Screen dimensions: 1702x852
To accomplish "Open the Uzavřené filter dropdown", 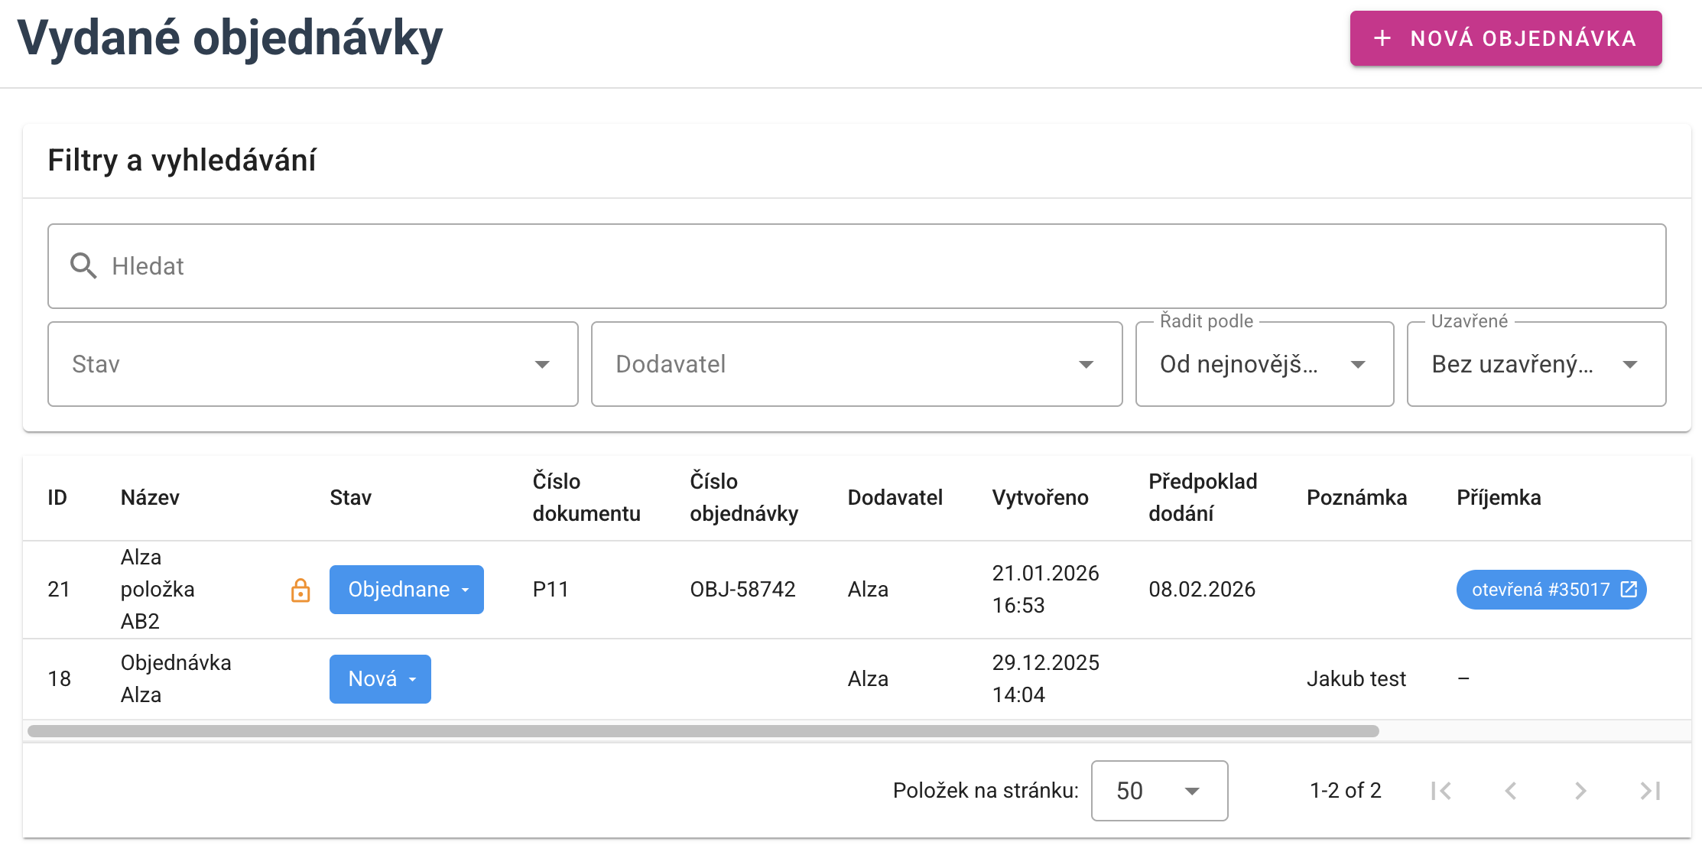I will tap(1535, 364).
